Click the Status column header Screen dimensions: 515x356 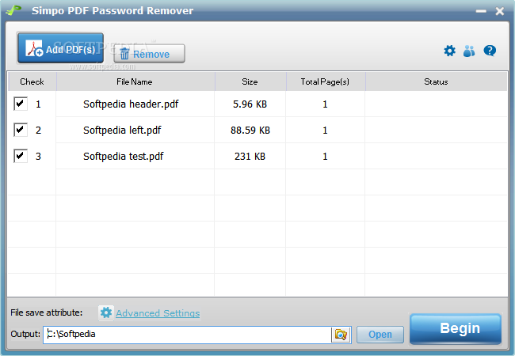(x=437, y=81)
